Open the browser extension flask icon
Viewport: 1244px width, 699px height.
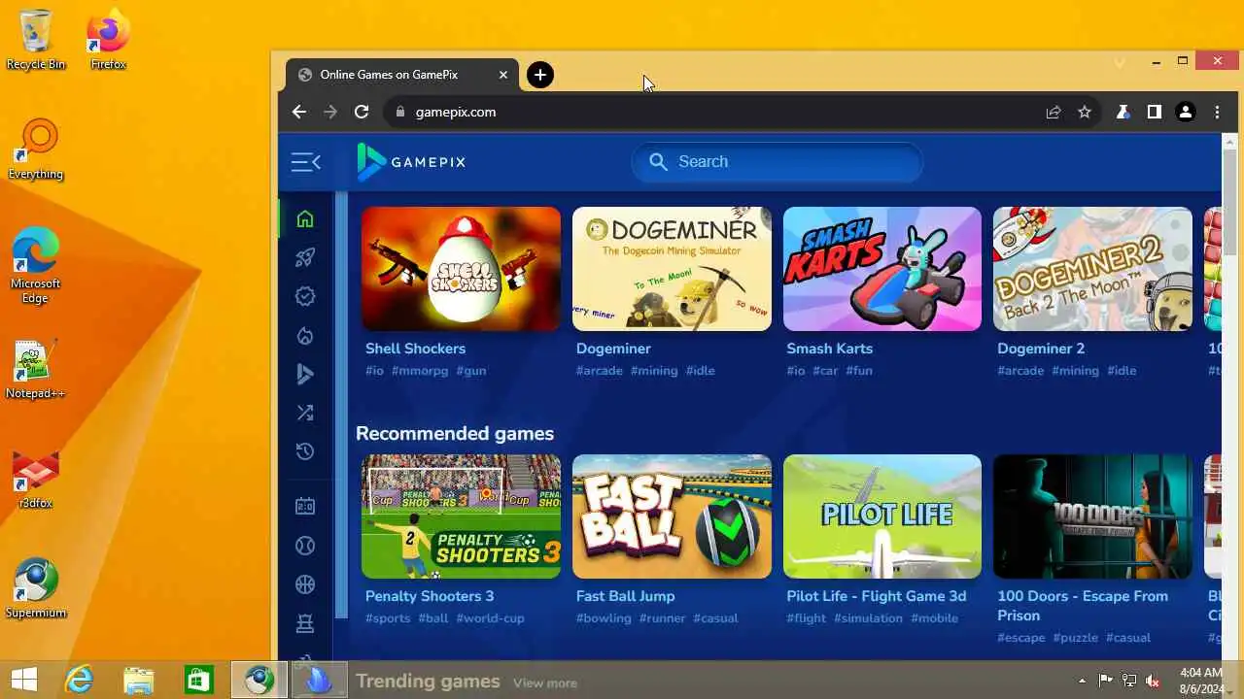(x=1123, y=112)
